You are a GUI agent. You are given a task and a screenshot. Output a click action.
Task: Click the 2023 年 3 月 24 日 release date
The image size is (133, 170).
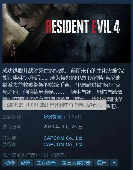[63, 127]
